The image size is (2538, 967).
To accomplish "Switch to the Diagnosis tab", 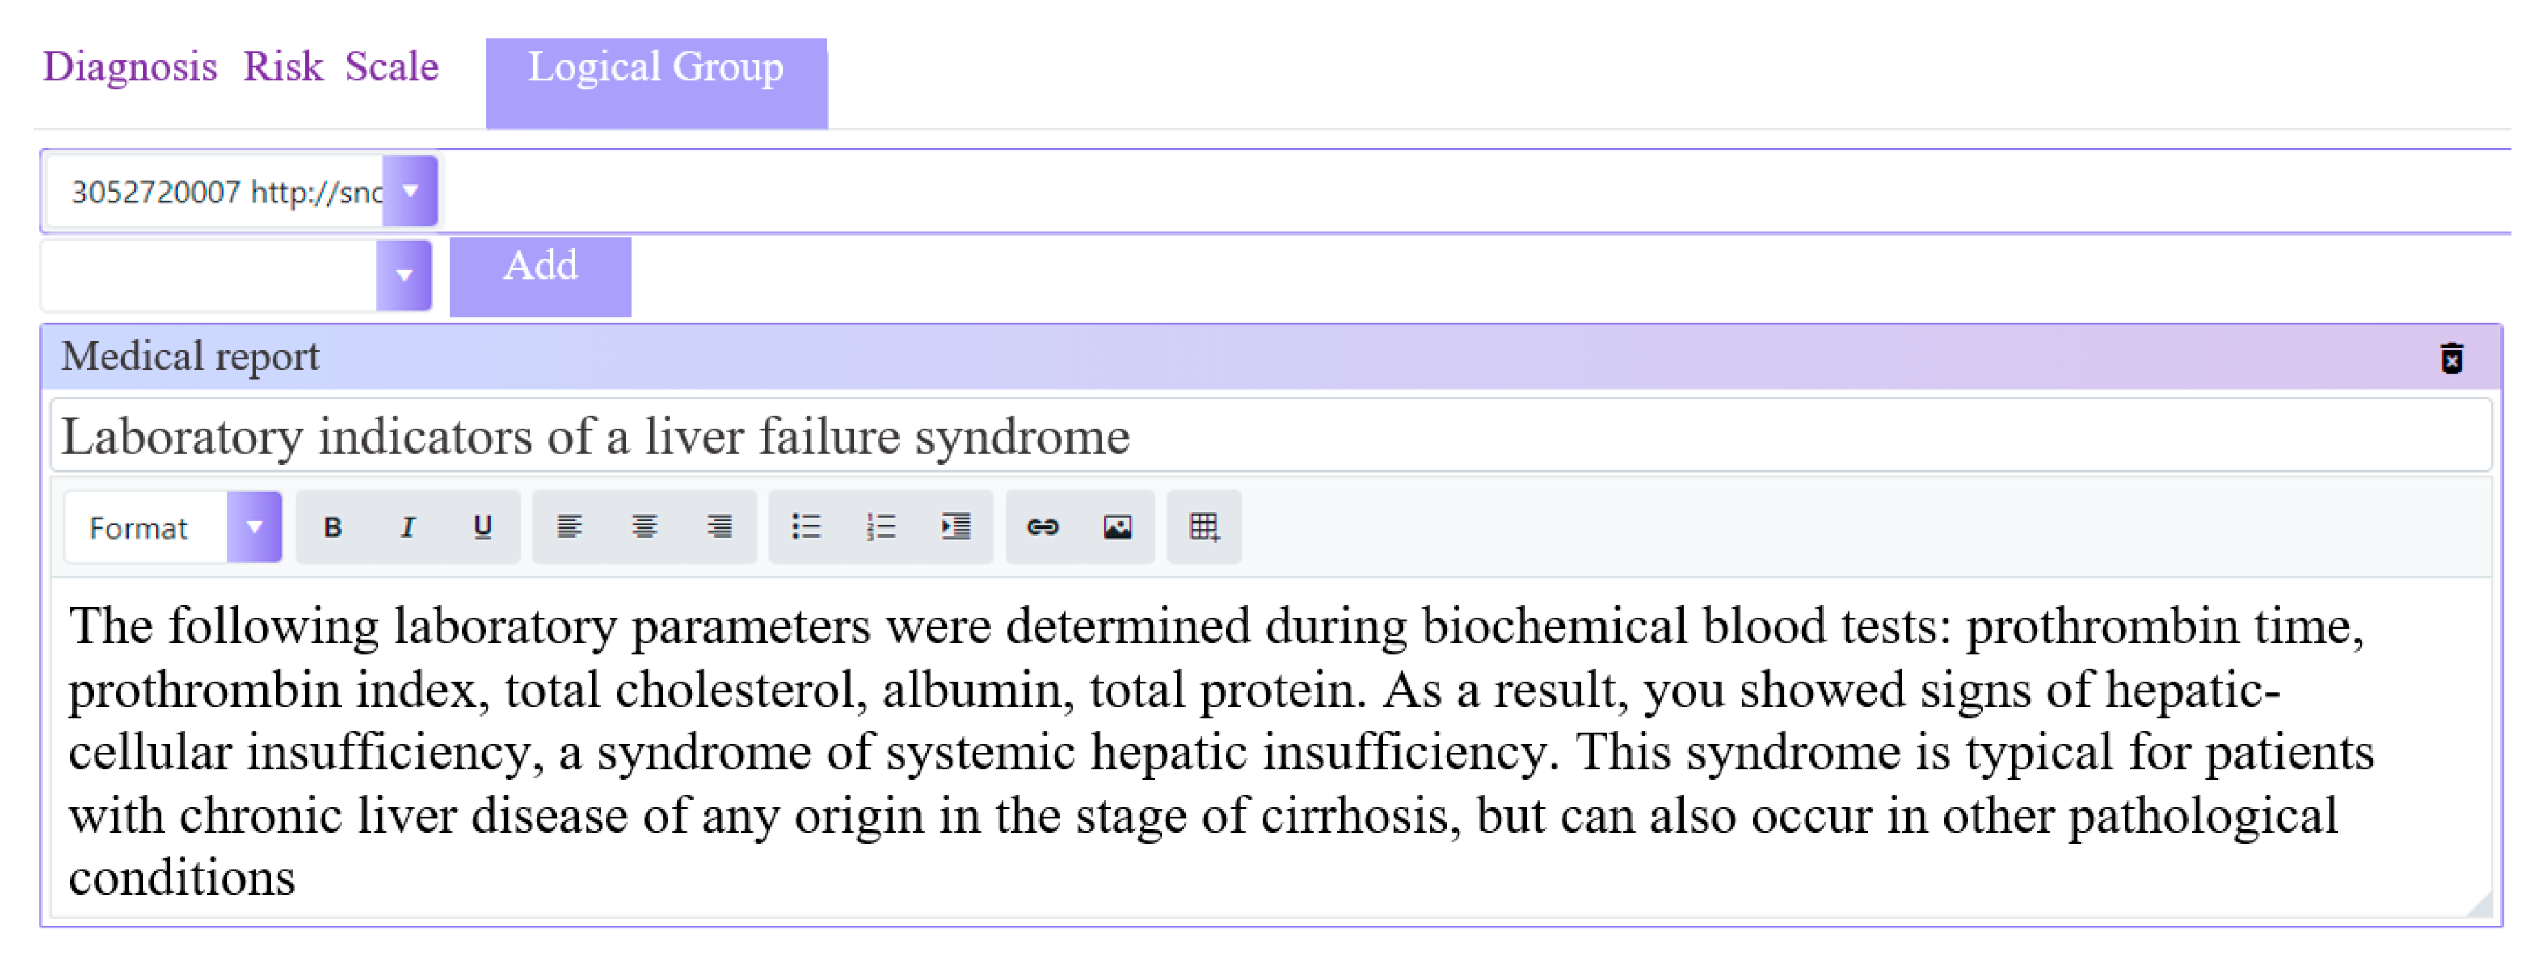I will 129,67.
